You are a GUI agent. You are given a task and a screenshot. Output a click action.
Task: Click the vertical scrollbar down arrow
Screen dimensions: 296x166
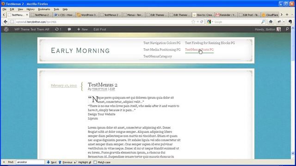293,153
